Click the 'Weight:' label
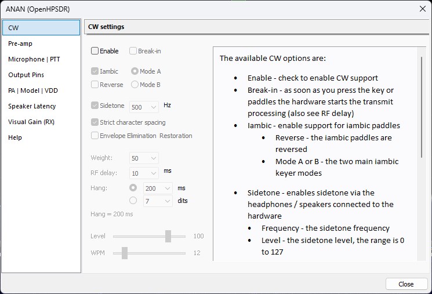Viewport: 432px width, 294px height. tap(101, 158)
